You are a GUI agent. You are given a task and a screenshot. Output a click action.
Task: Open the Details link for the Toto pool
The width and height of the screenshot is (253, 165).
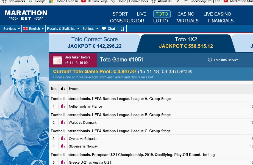pos(184,72)
